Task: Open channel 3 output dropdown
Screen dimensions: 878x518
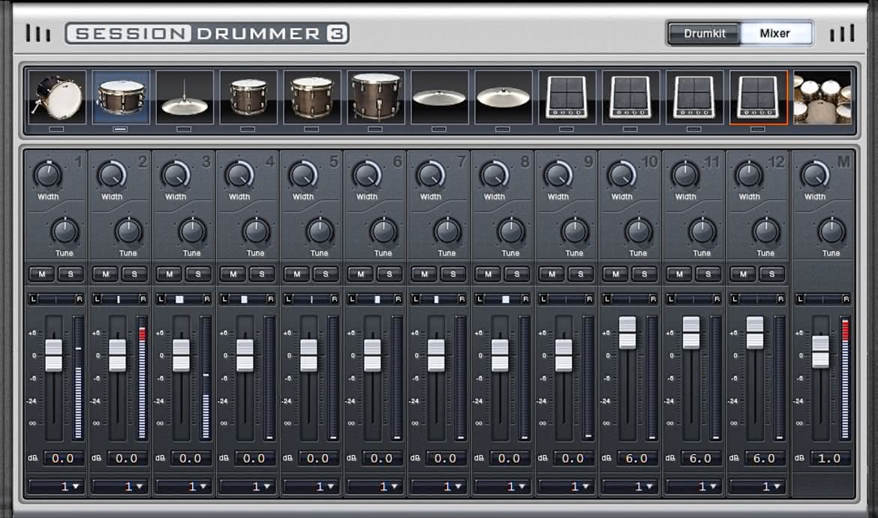Action: tap(184, 487)
